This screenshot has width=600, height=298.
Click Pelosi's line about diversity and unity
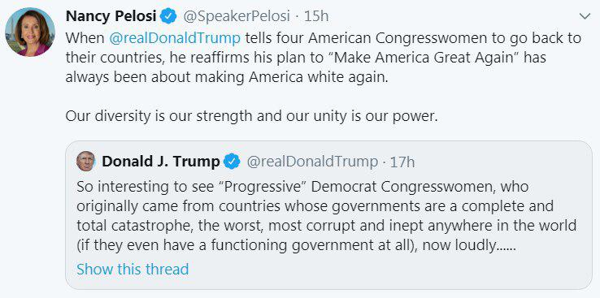click(251, 116)
